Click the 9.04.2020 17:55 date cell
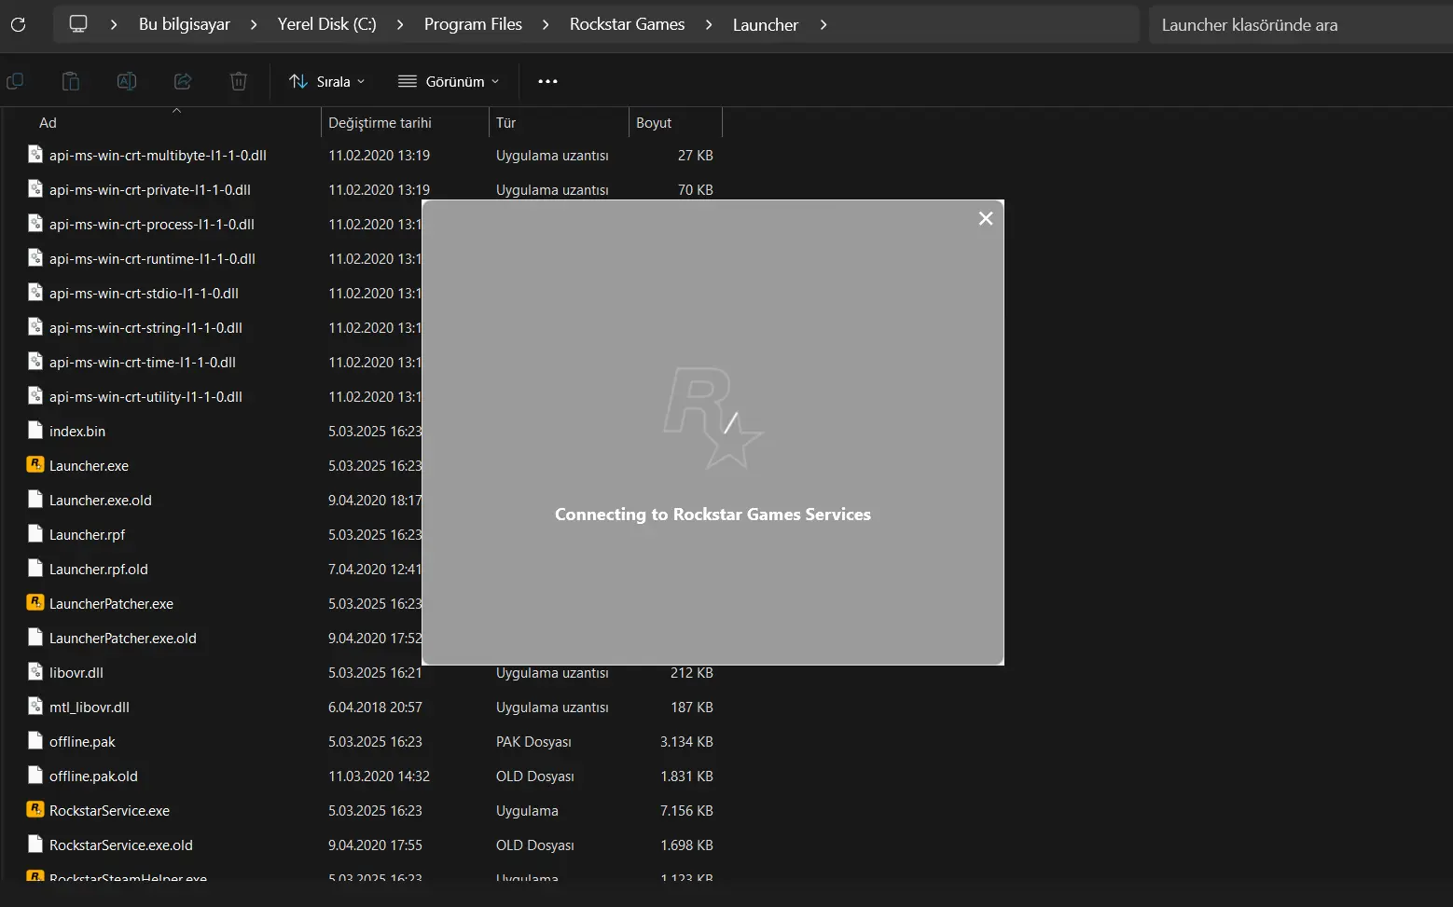 pyautogui.click(x=375, y=845)
